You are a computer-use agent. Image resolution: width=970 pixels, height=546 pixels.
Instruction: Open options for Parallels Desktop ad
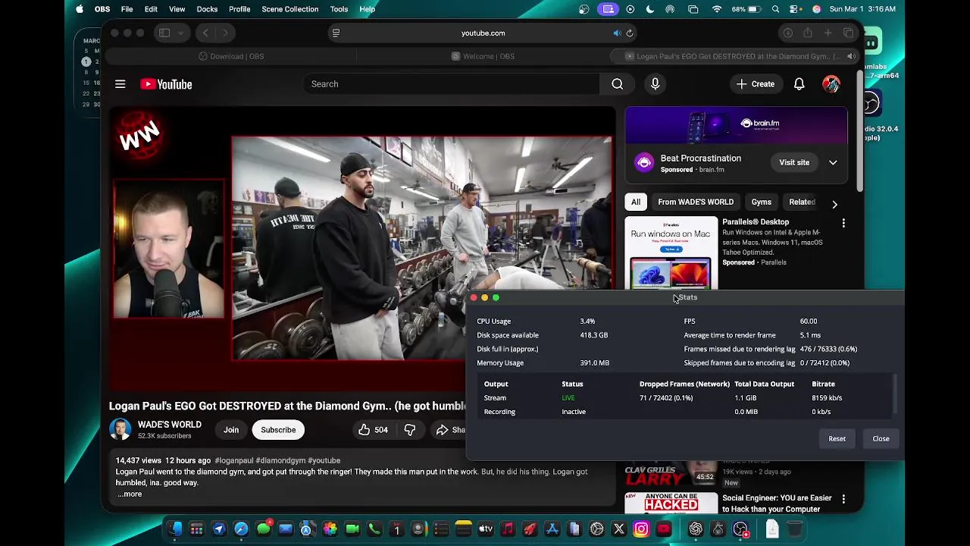tap(843, 224)
